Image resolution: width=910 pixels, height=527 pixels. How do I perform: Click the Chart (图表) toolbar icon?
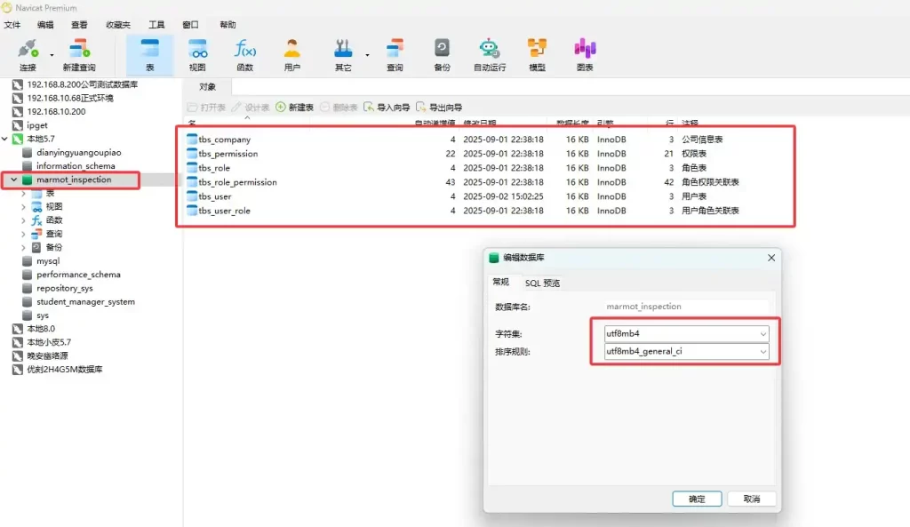tap(584, 54)
